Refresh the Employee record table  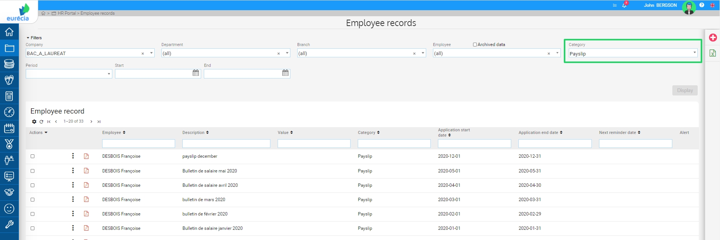coord(42,122)
